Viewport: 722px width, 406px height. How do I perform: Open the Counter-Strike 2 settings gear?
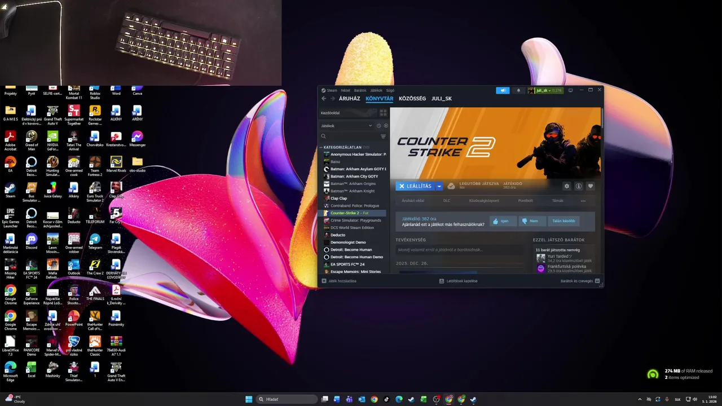point(567,186)
